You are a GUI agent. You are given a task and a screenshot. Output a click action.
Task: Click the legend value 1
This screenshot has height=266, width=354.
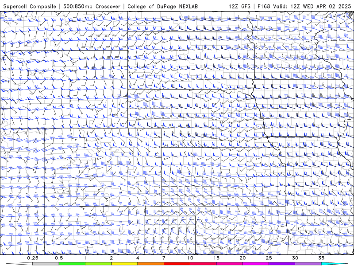click(x=85, y=258)
